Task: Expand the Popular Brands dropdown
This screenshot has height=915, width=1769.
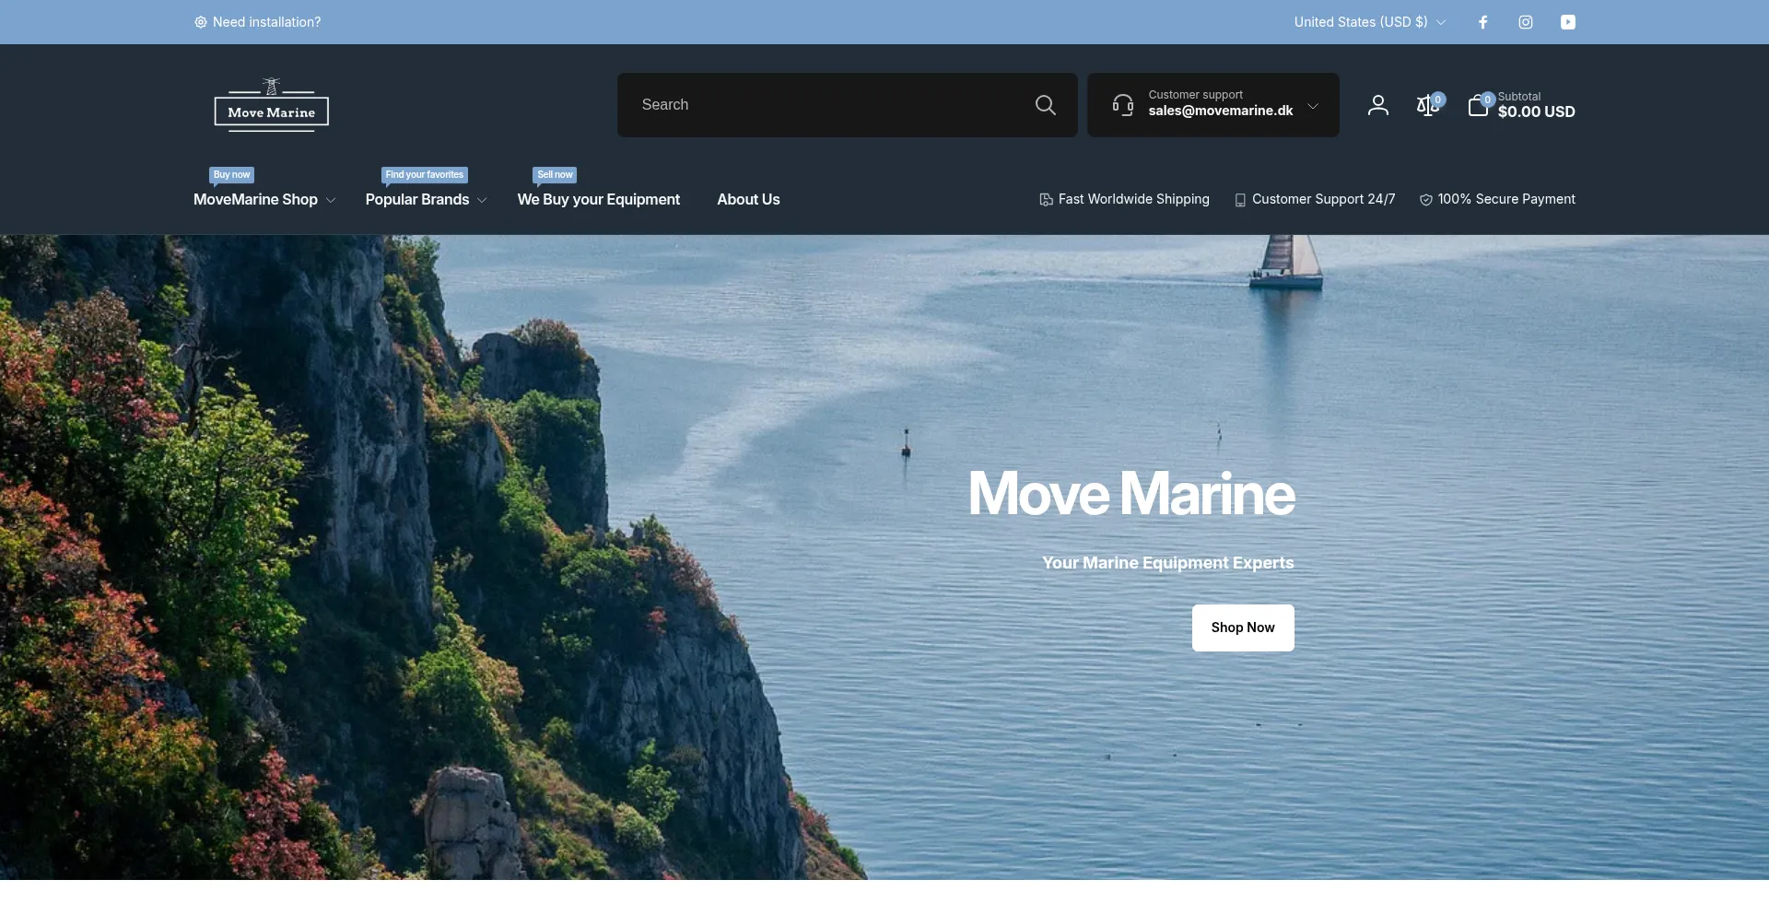Action: click(483, 200)
